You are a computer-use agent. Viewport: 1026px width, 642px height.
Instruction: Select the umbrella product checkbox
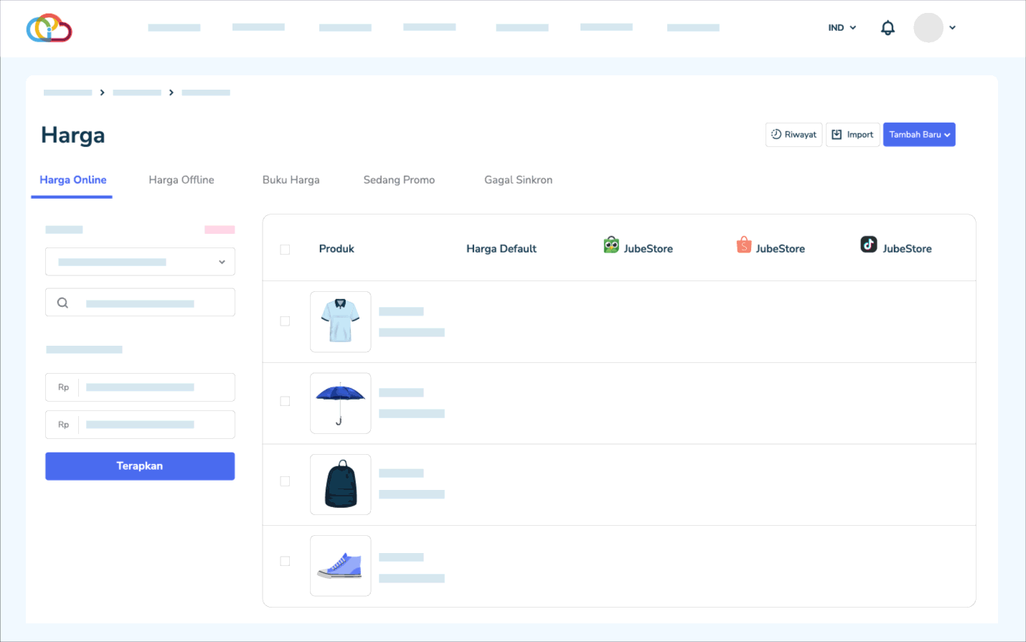coord(285,402)
